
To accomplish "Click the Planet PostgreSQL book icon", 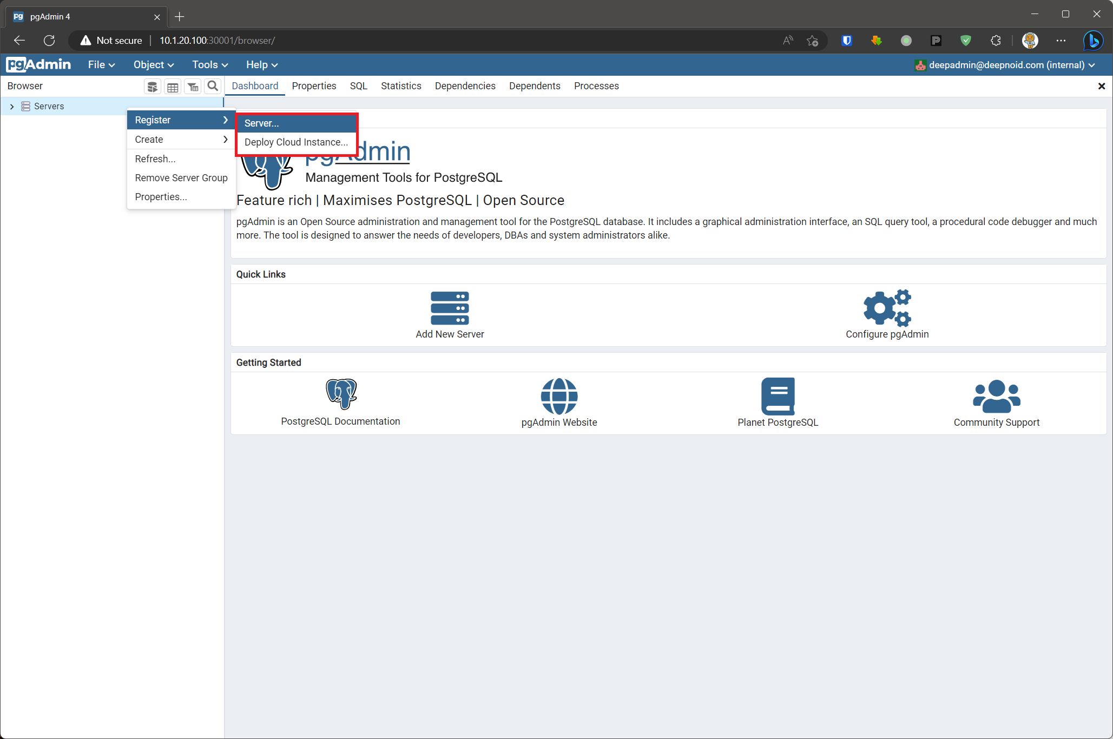I will coord(778,396).
